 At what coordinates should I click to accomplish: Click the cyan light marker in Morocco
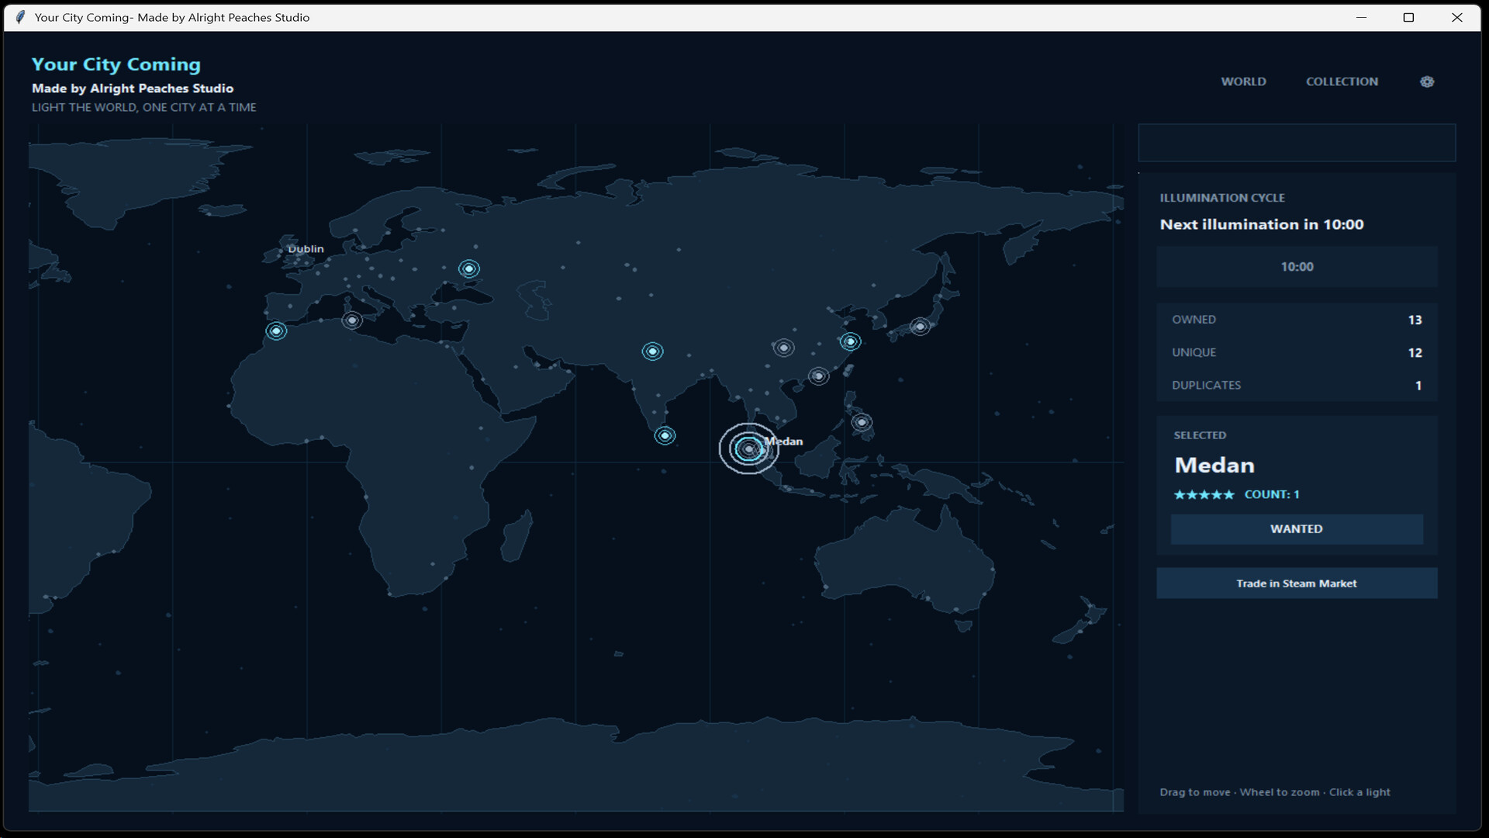coord(276,331)
